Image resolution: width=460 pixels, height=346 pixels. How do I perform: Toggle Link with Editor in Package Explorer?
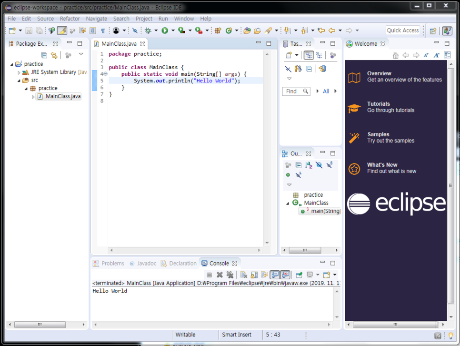click(x=54, y=55)
